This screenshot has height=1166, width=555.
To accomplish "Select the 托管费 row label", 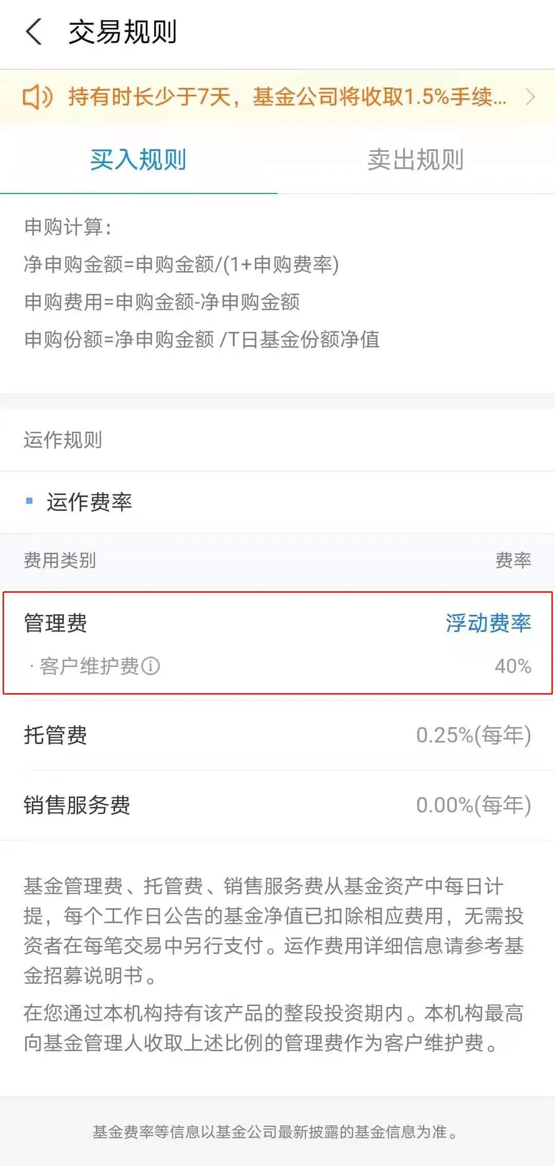I will [55, 735].
